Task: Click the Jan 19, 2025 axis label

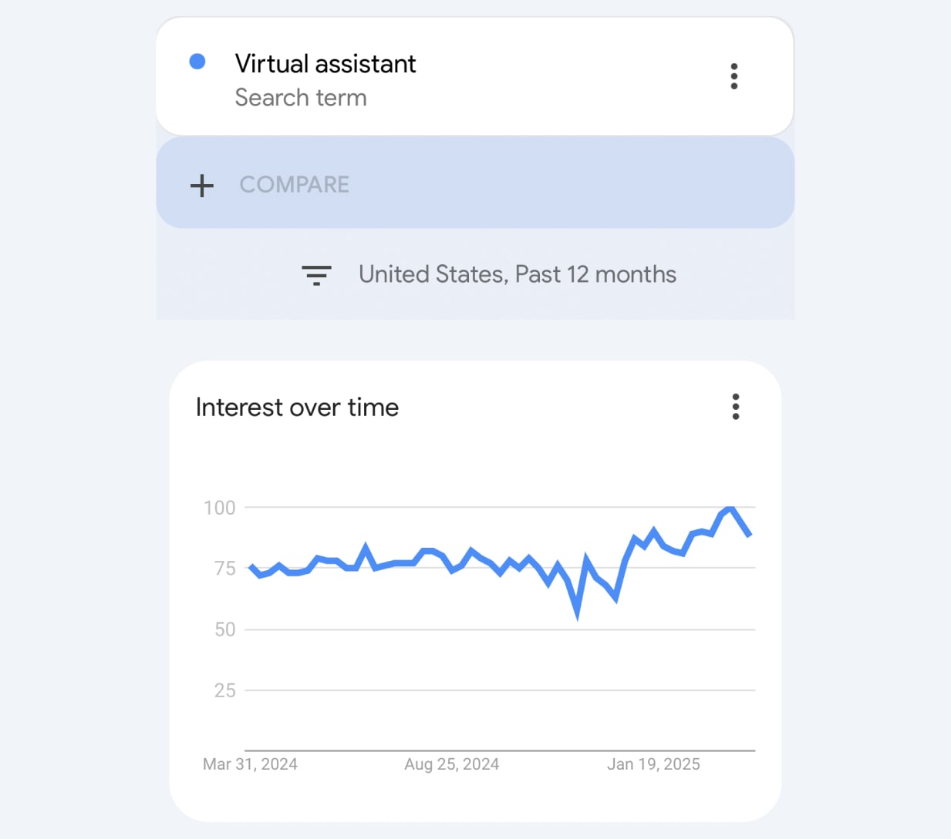Action: [x=653, y=763]
